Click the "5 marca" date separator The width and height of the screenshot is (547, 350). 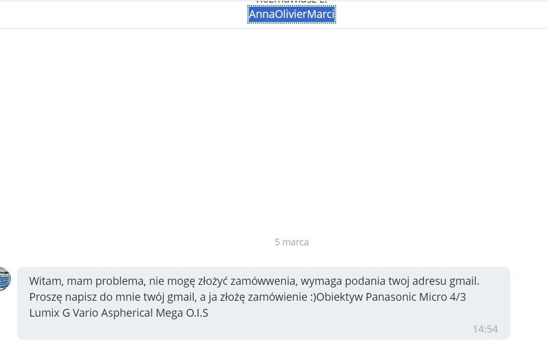[291, 242]
